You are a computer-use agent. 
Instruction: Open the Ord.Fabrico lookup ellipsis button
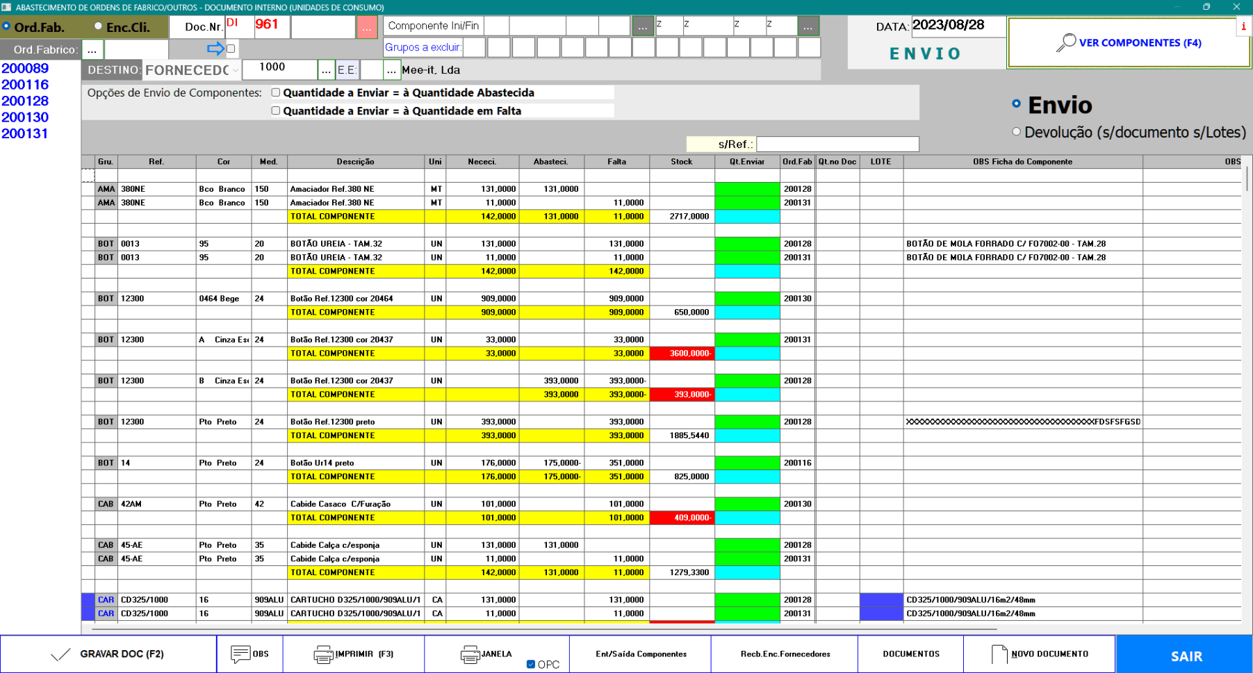pyautogui.click(x=92, y=50)
